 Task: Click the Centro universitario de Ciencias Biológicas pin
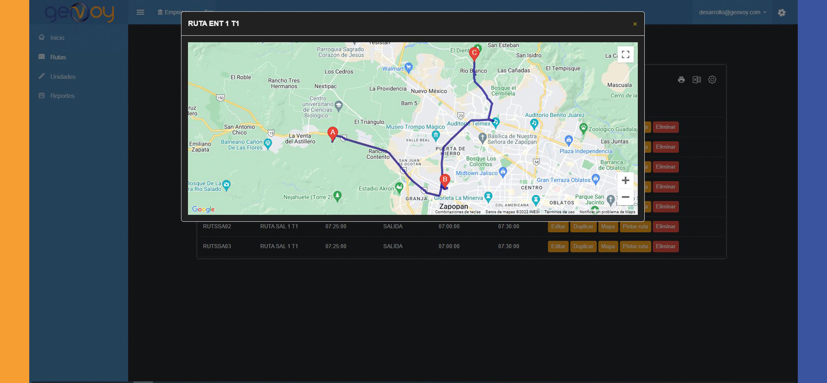[x=338, y=106]
